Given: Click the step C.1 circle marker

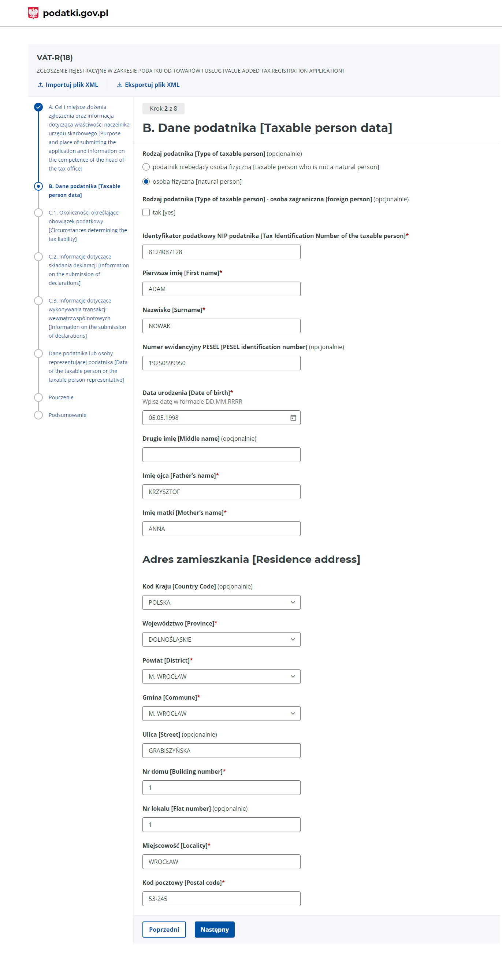Looking at the screenshot, I should [x=38, y=213].
